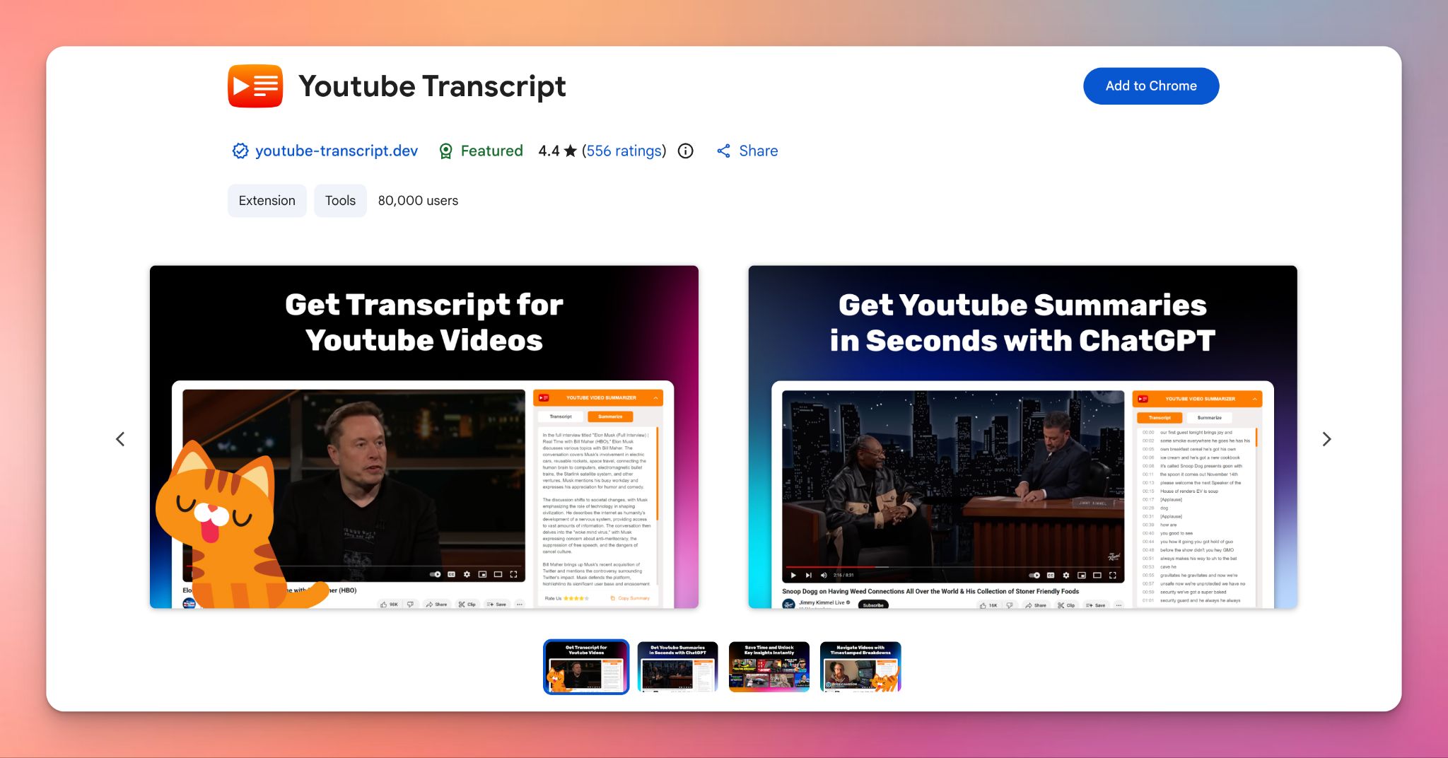Enlarge the Snoop Dogg summaries screenshot
The image size is (1448, 758).
tap(1022, 437)
